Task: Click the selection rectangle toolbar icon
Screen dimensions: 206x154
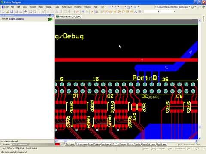Action: (x=65, y=12)
